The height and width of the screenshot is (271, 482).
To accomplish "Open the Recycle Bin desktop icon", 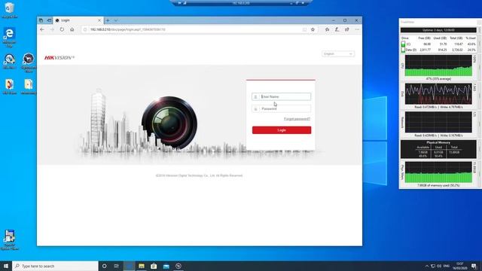I will 9,10.
